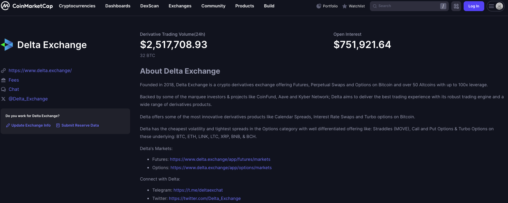Click the Delta Exchange page title
Screen dimensions: 508x203
click(52, 45)
